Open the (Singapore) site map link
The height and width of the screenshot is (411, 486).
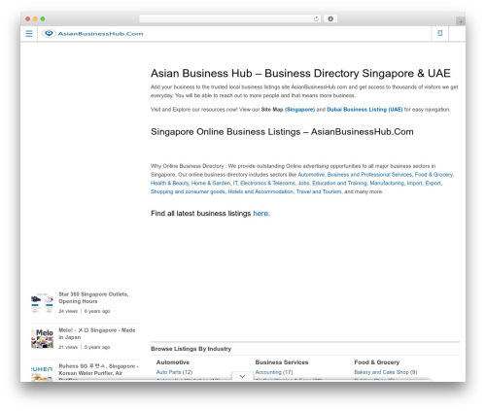coord(299,110)
